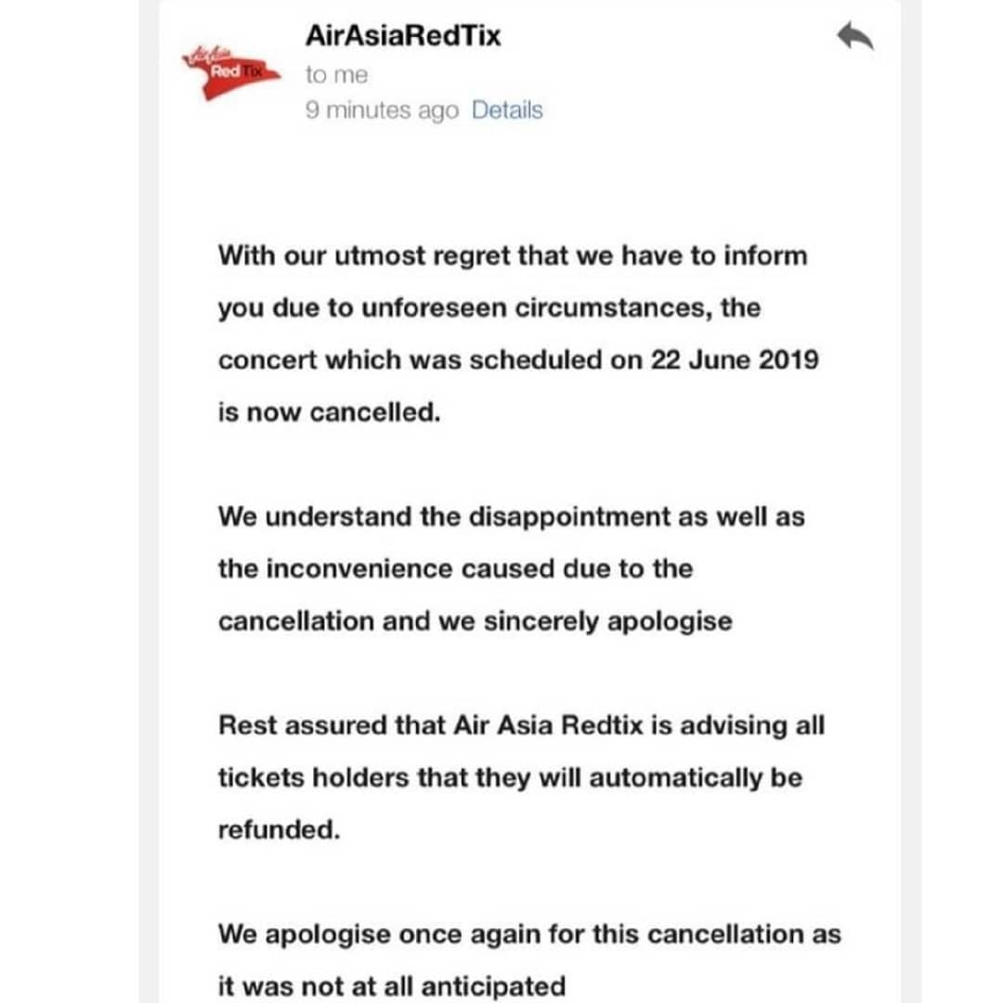
Task: Click the line starting "With our utmost regret"
Action: point(513,256)
